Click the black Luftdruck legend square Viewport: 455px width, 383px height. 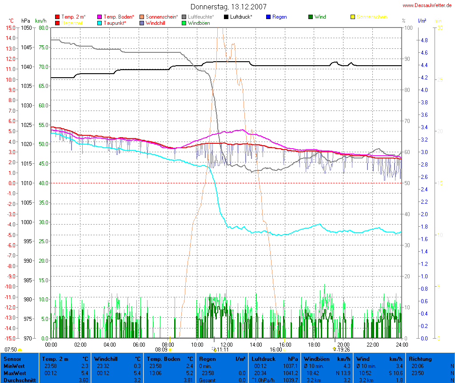(x=226, y=17)
